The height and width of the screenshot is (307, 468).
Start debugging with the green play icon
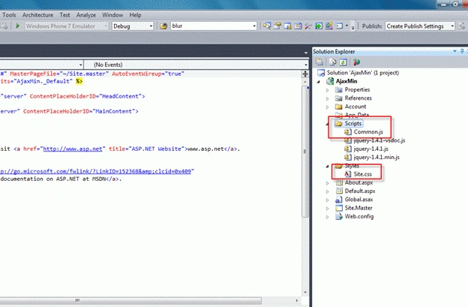[17, 26]
